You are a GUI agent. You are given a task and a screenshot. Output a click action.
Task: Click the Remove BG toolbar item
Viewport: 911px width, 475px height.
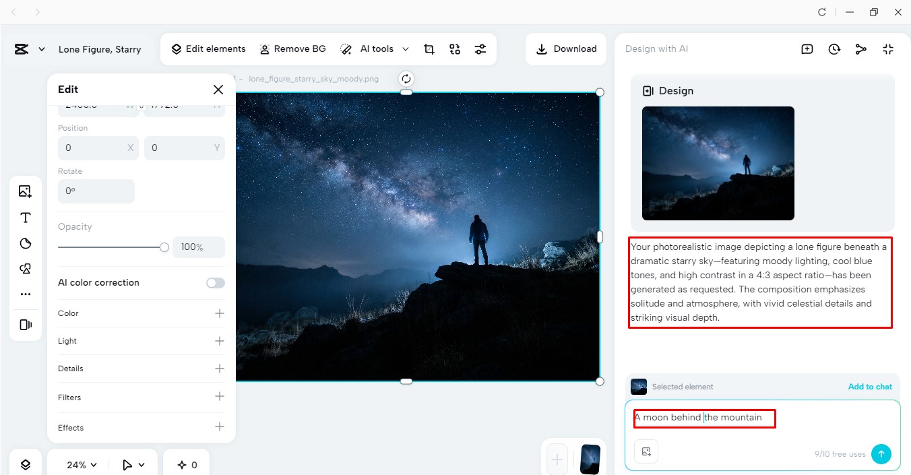point(293,49)
